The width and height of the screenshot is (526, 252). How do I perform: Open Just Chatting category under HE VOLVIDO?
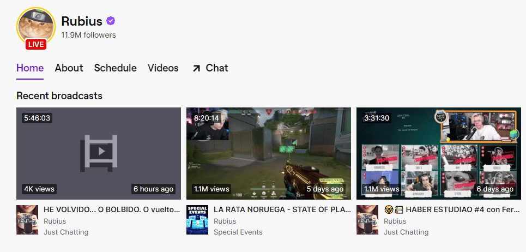66,232
